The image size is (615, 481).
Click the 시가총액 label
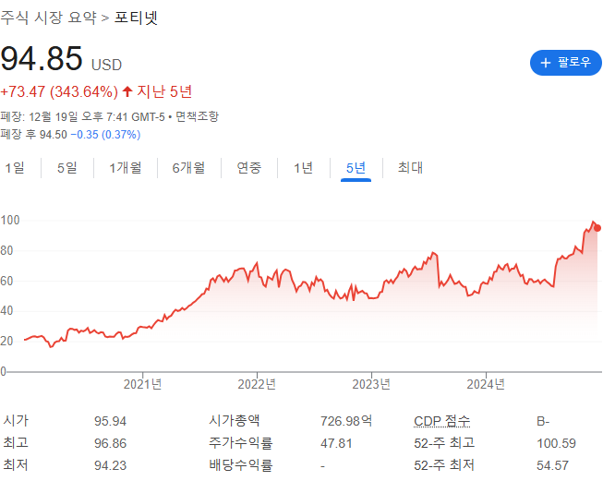(x=235, y=421)
